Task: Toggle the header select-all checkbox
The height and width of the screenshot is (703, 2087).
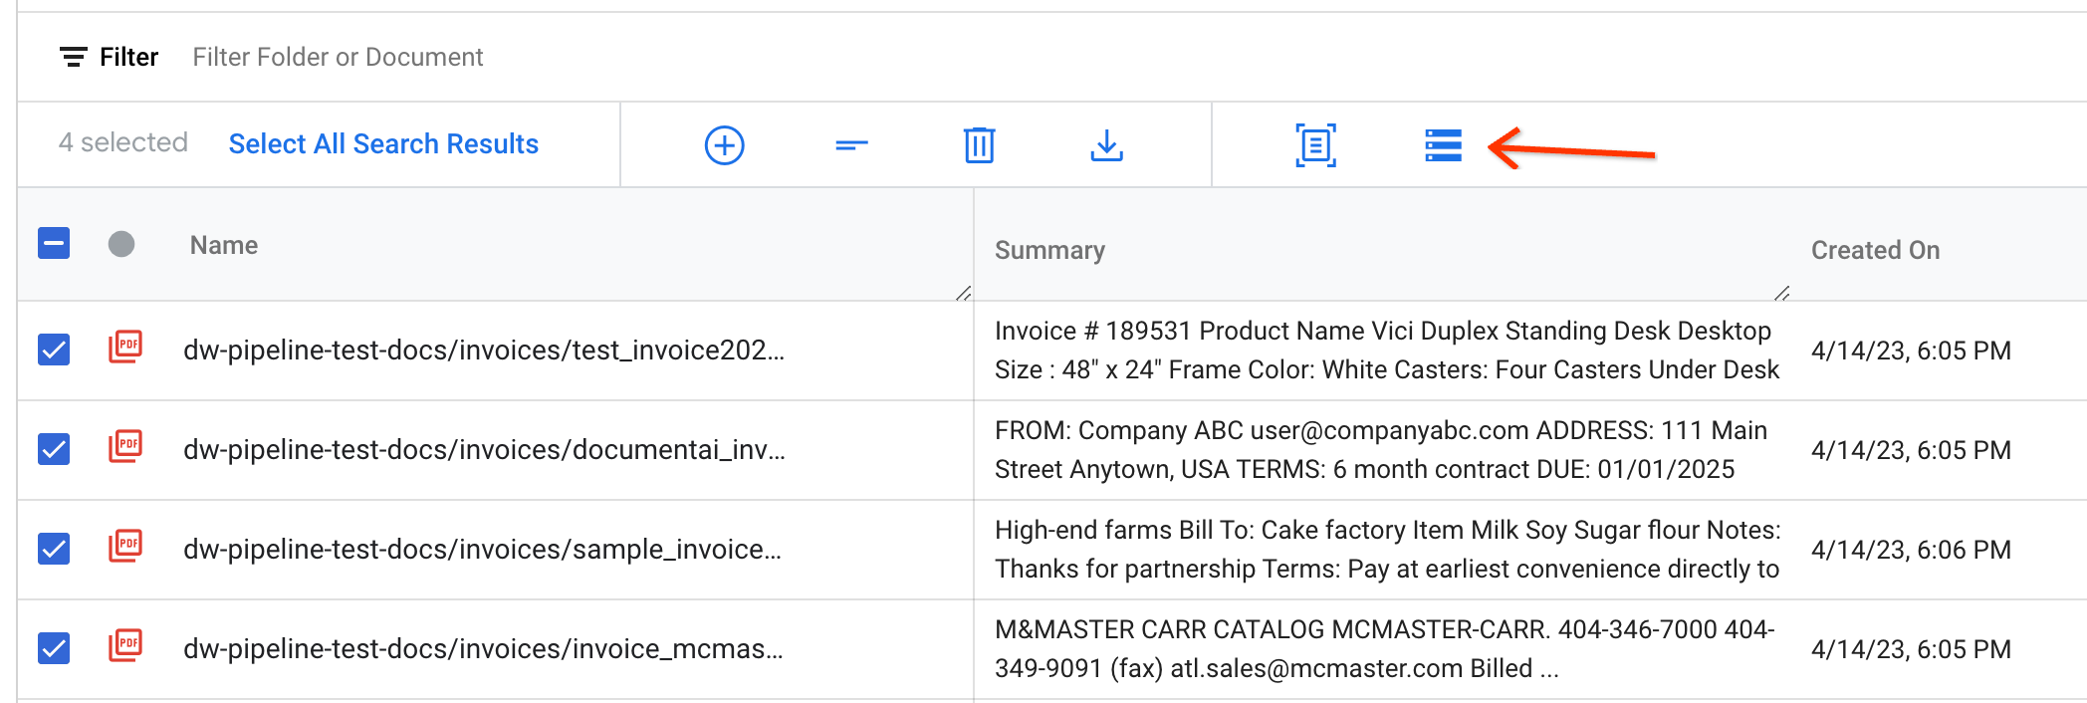Action: click(x=54, y=243)
